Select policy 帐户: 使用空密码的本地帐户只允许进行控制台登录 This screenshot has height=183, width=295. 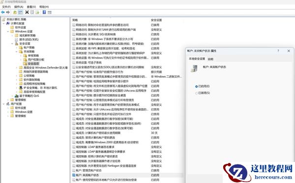[x=106, y=180]
